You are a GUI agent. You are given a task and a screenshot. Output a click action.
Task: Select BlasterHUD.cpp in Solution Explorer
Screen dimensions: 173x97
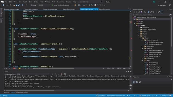pyautogui.click(x=153, y=63)
